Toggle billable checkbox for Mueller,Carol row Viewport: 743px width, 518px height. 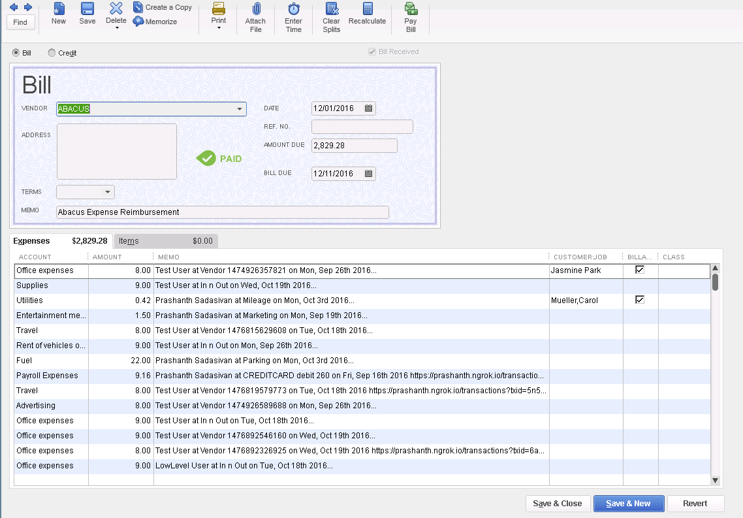[x=640, y=300]
